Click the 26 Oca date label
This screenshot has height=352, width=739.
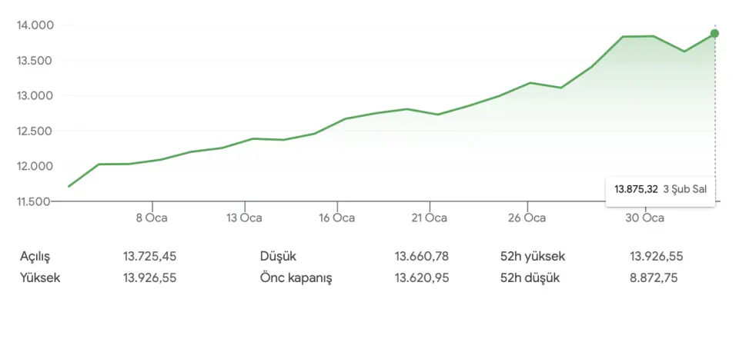click(527, 218)
